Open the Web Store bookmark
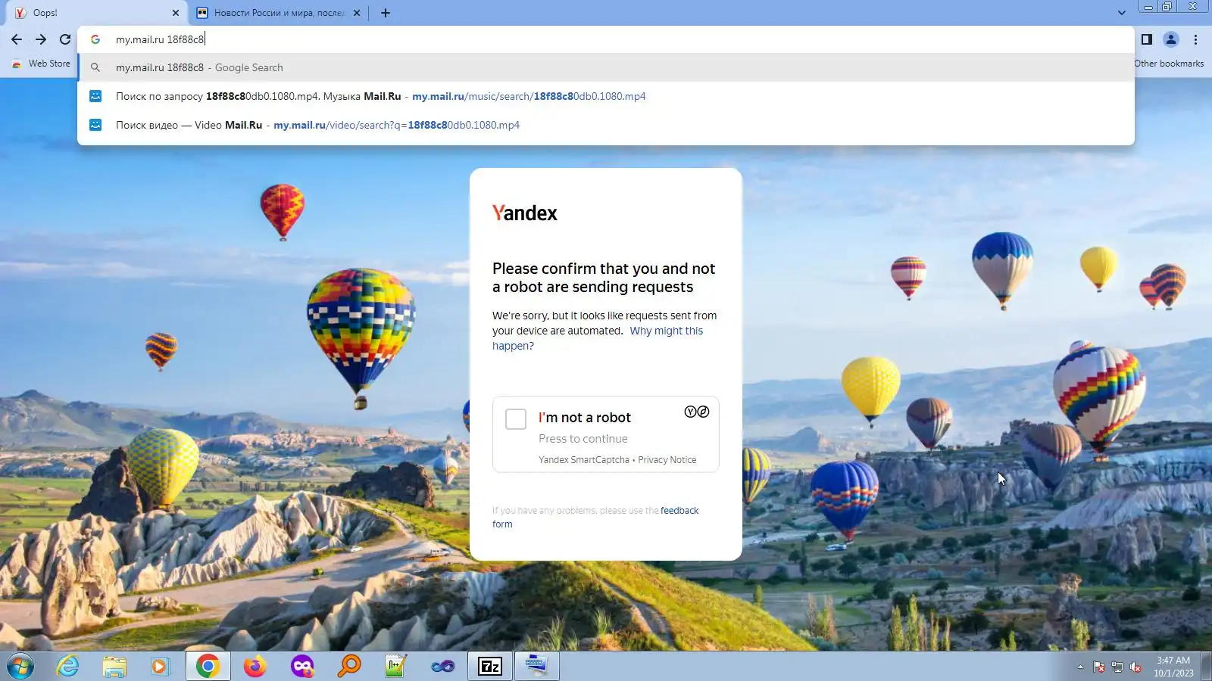Viewport: 1212px width, 681px height. pyautogui.click(x=41, y=64)
